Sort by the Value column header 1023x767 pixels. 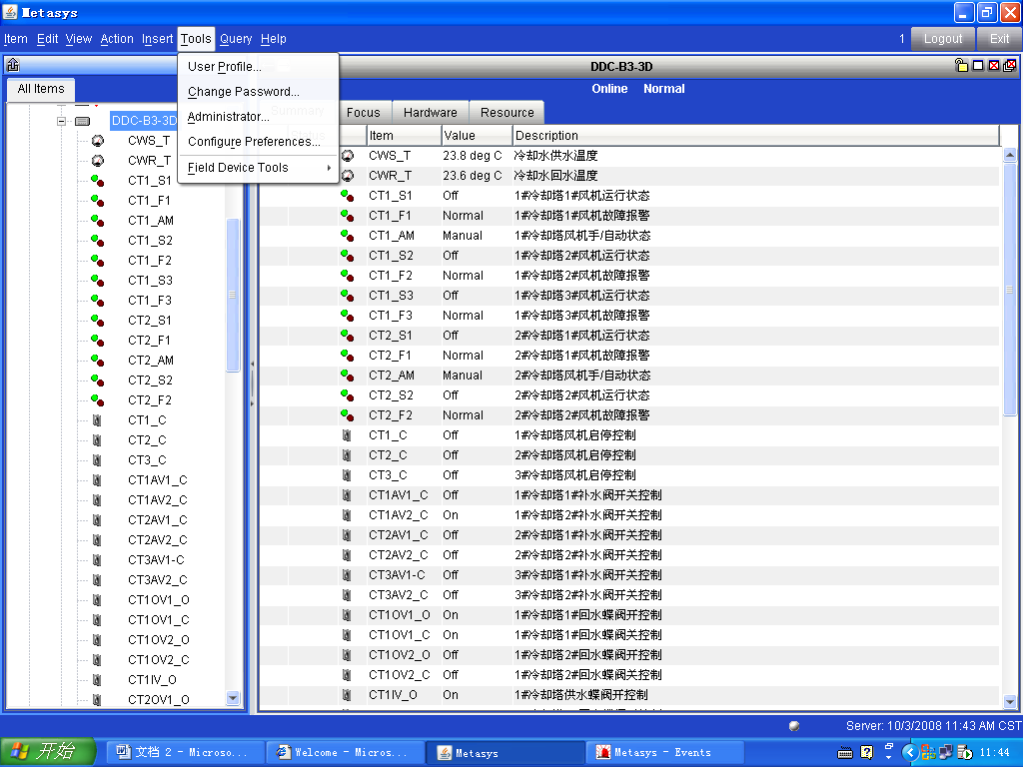point(477,136)
